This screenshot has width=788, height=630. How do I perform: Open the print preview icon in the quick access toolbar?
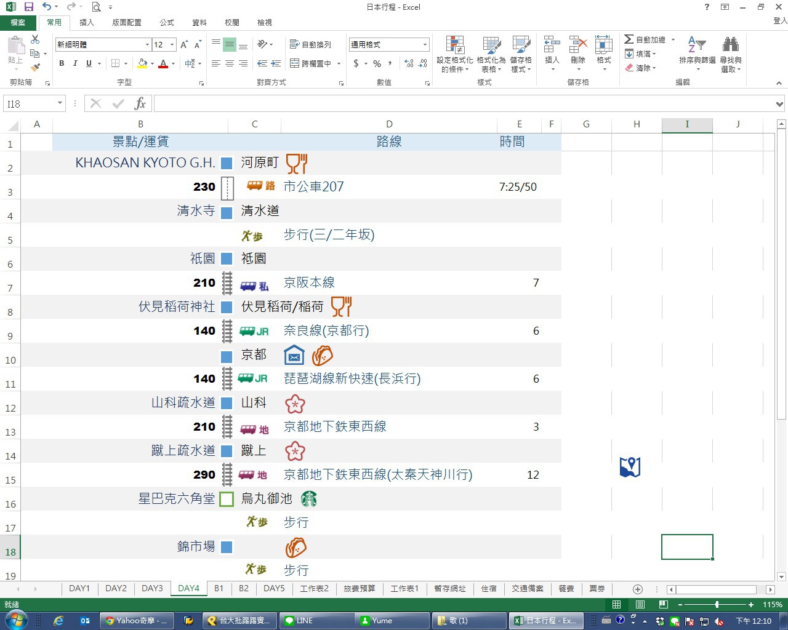click(x=96, y=7)
